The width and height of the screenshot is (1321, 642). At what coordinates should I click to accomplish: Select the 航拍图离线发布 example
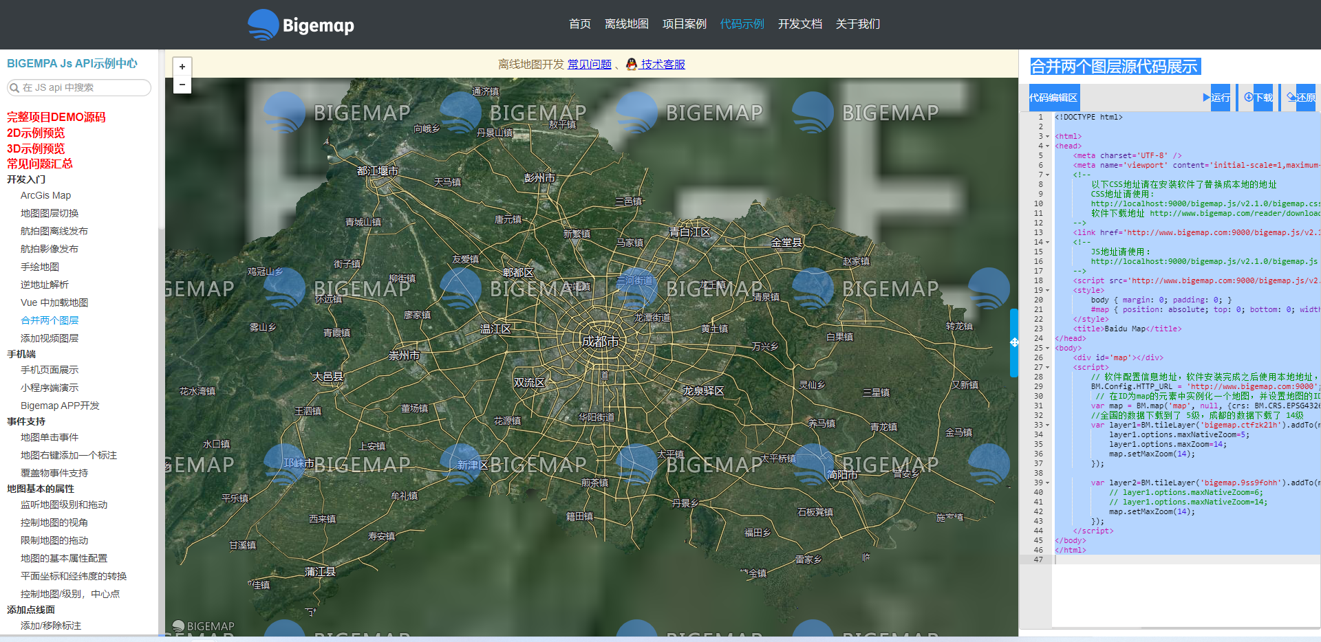[x=54, y=231]
